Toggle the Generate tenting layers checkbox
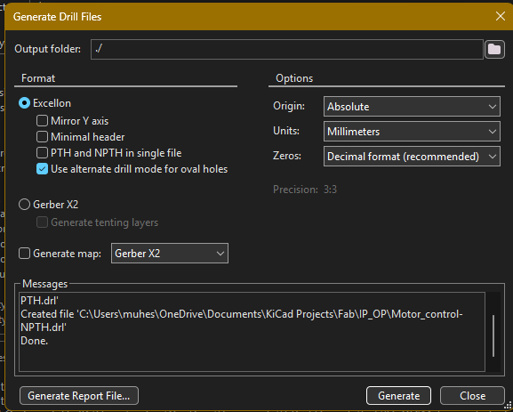 click(42, 222)
